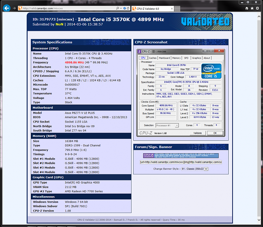263x227 pixels.
Task: Click the Bus Speed 99.98 MHz field
Action: coord(166,113)
